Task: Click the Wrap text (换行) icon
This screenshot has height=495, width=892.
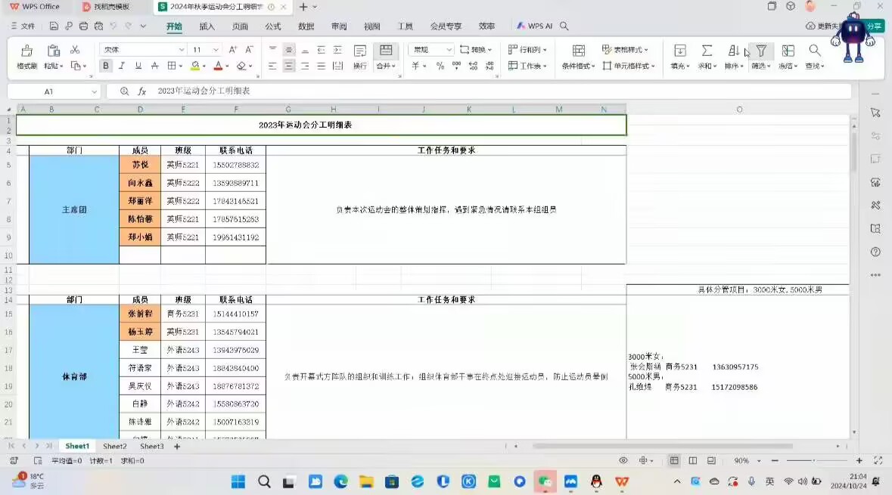Action: [x=360, y=51]
